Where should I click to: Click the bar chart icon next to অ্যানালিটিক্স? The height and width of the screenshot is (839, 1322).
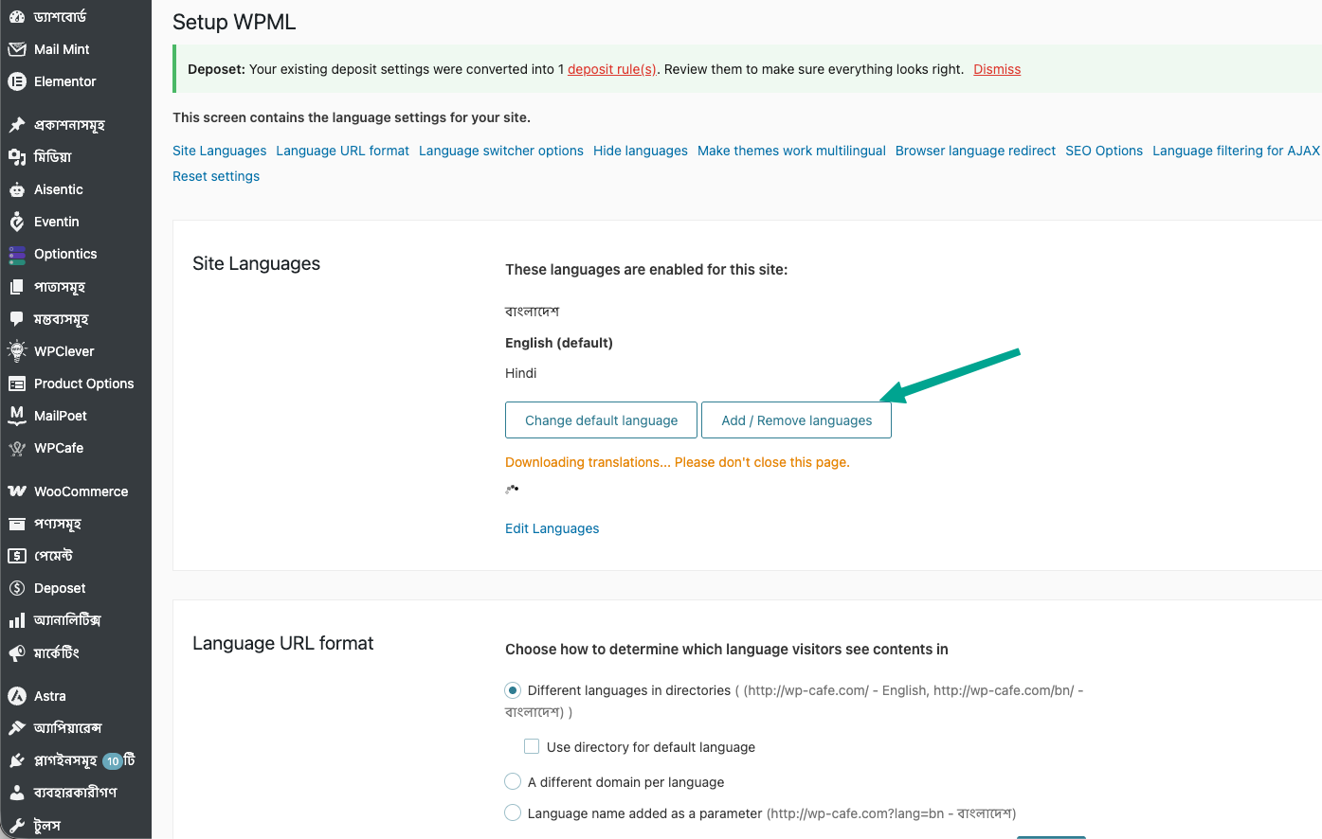[x=17, y=620]
